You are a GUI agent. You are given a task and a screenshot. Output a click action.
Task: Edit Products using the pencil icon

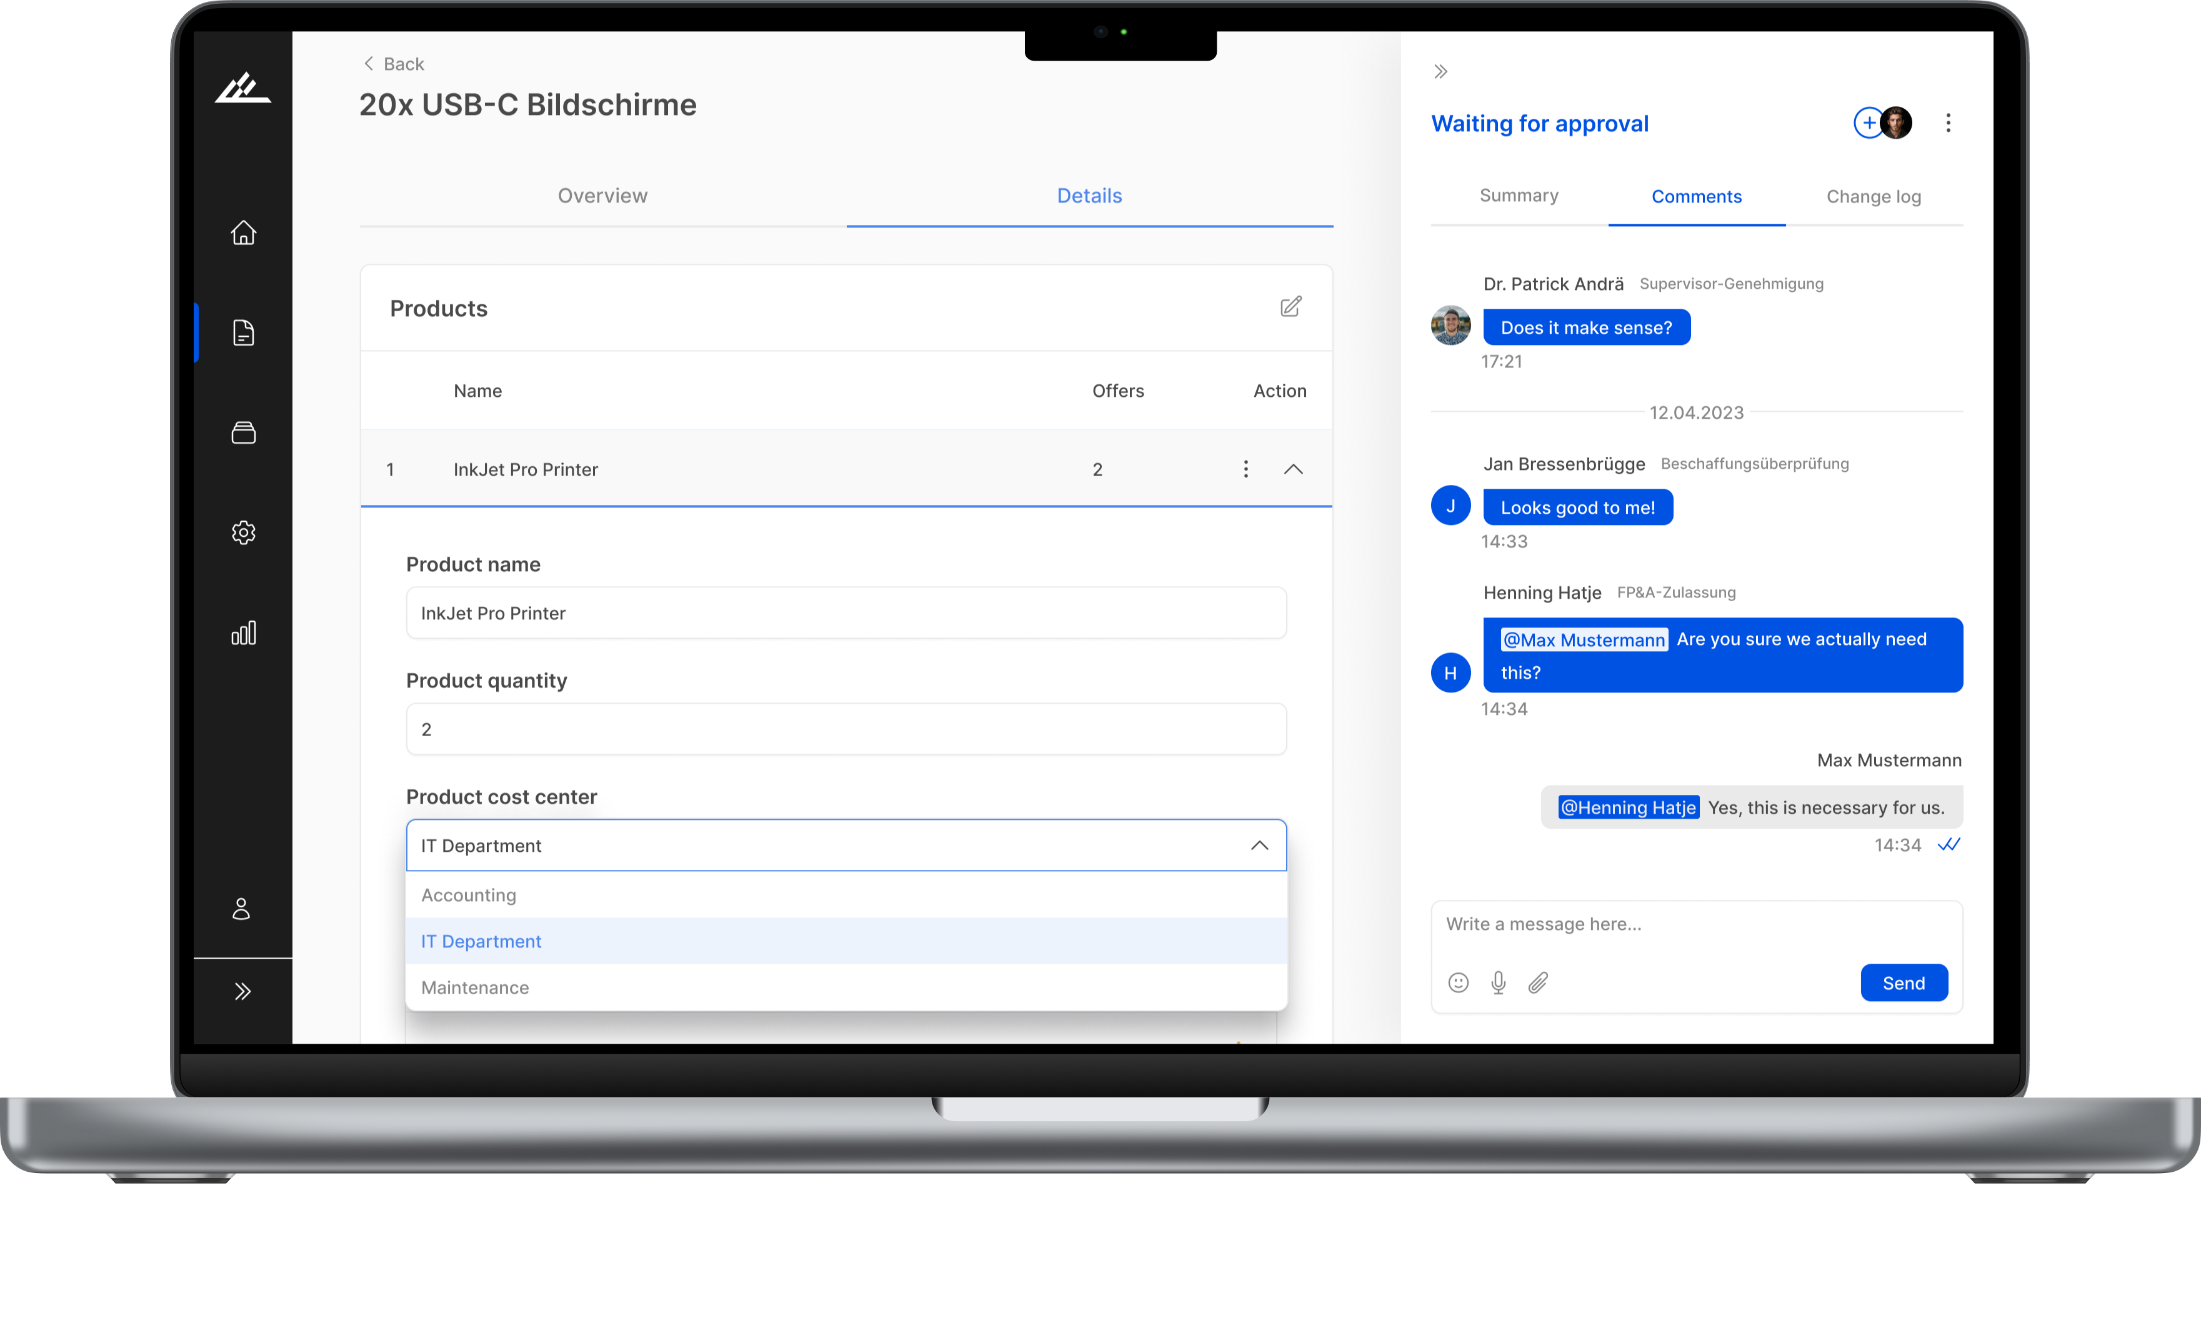[1290, 306]
